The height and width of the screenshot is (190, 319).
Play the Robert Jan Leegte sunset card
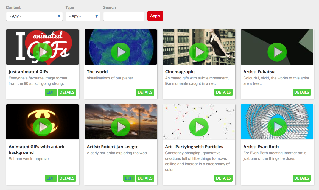coord(121,127)
